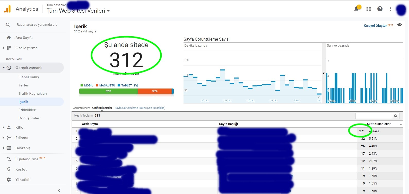
Task: Click the table search magnifier button
Action: coord(396,116)
